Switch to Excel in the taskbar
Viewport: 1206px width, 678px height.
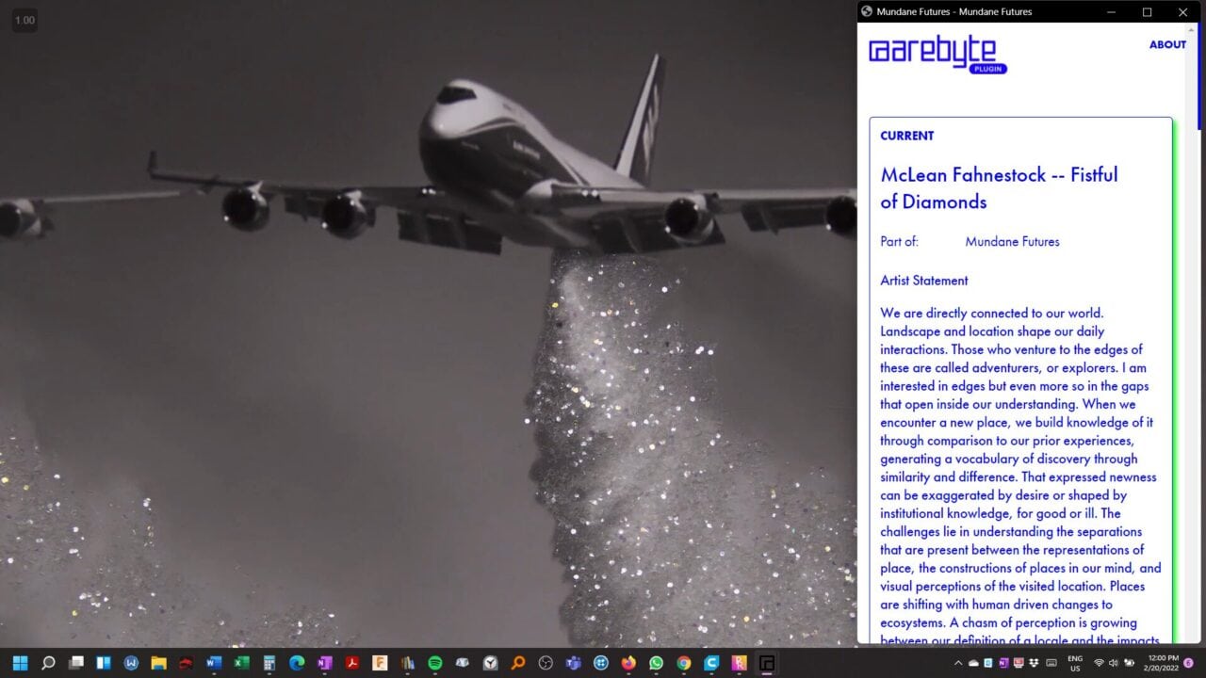click(241, 663)
